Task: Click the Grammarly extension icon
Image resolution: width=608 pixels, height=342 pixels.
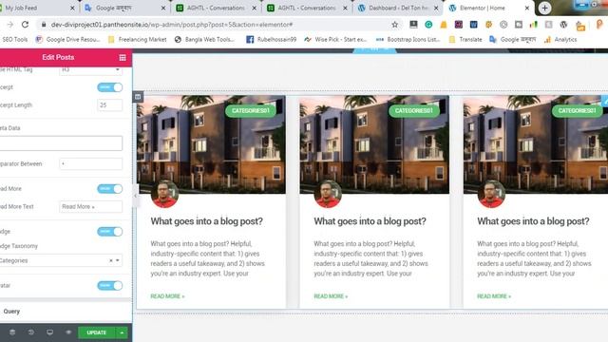Action: (x=428, y=25)
